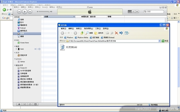Click the add playlist plus button
The width and height of the screenshot is (180, 112).
19,104
